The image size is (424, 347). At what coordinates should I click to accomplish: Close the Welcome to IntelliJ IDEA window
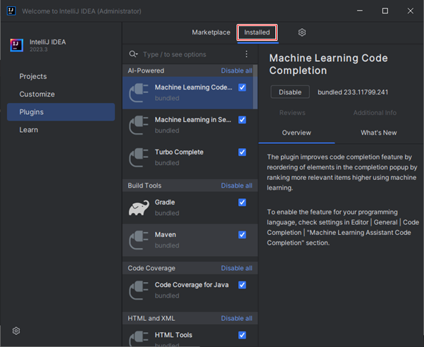(x=410, y=11)
